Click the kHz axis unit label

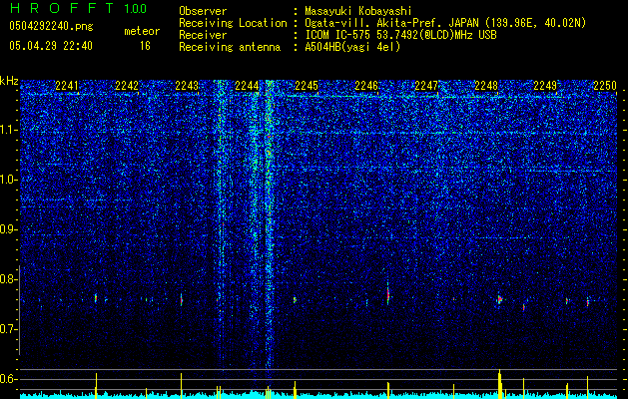pos(9,81)
